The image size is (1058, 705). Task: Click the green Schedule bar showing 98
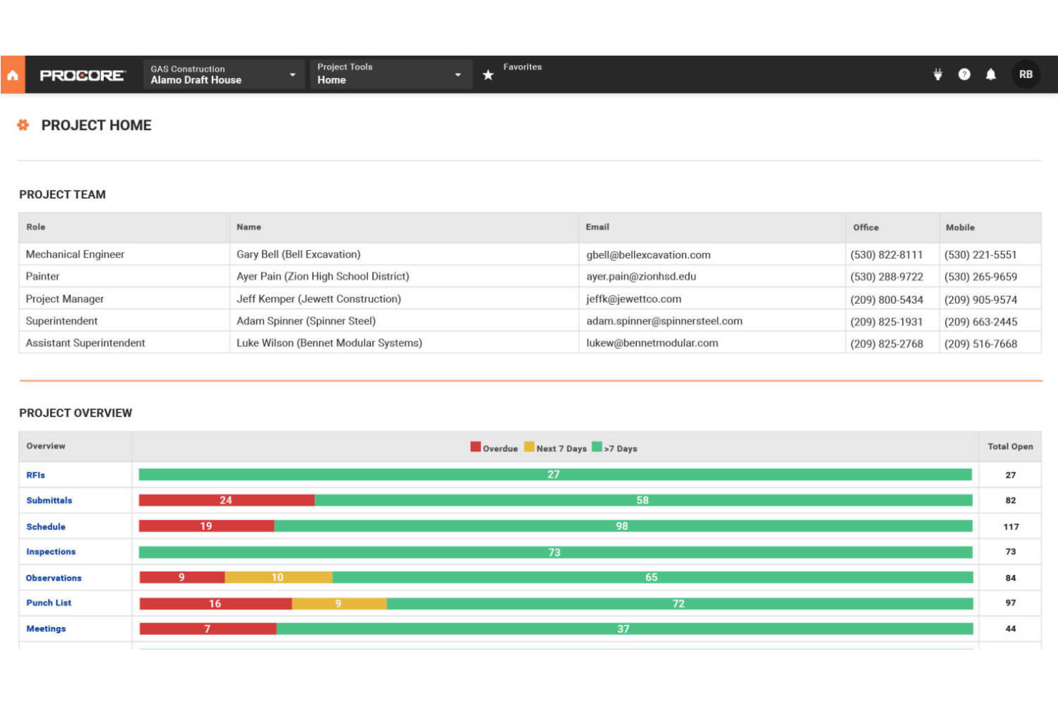(623, 526)
